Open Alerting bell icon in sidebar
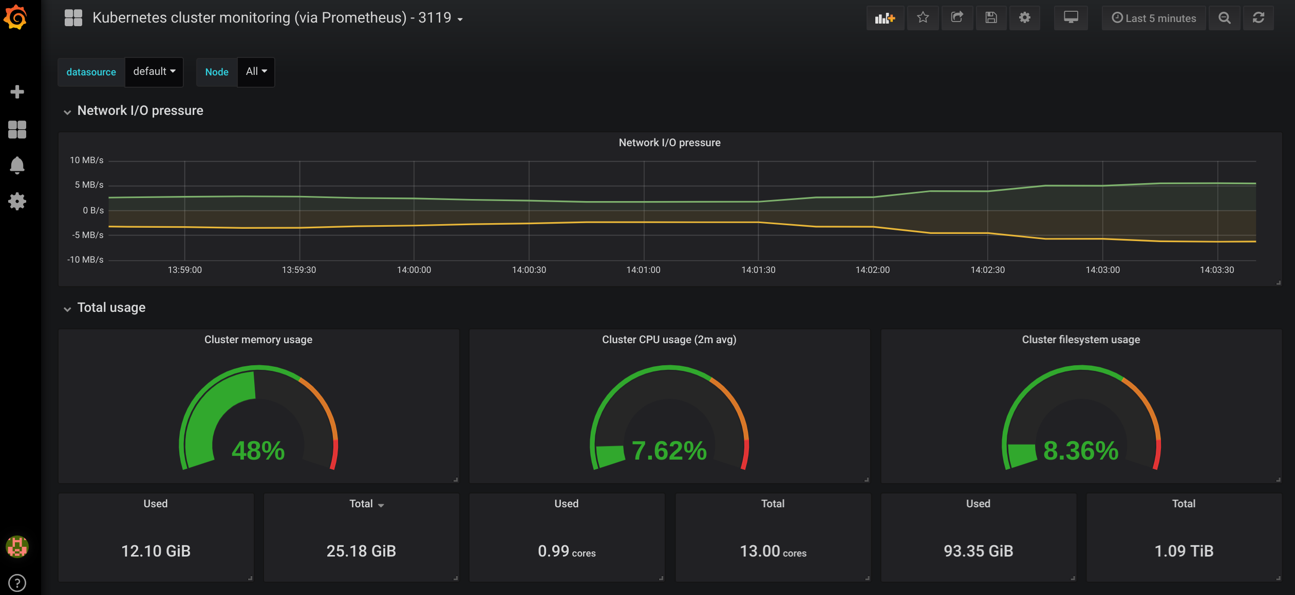1295x595 pixels. coord(17,165)
